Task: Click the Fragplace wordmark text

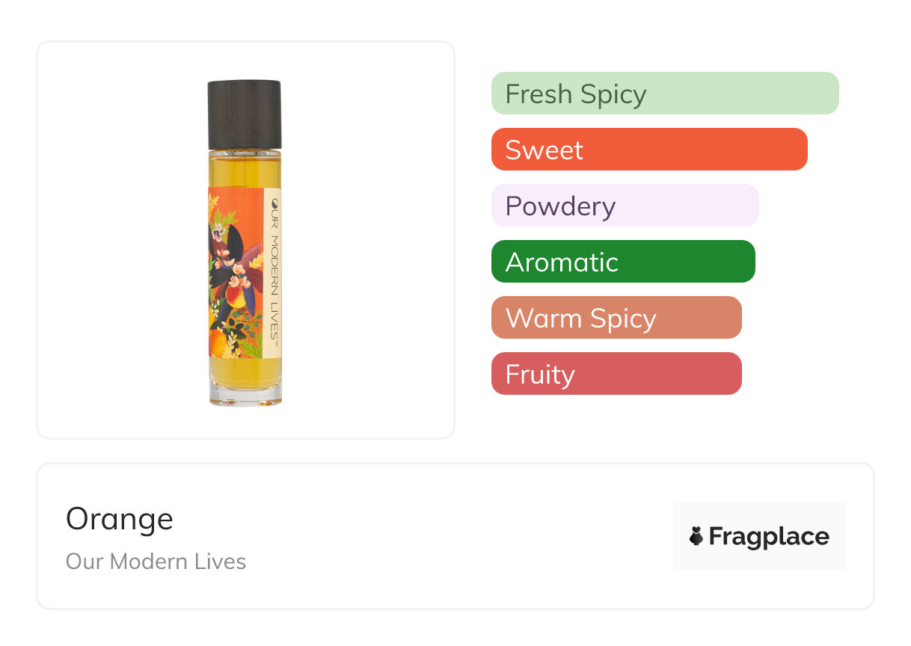Action: pos(768,536)
